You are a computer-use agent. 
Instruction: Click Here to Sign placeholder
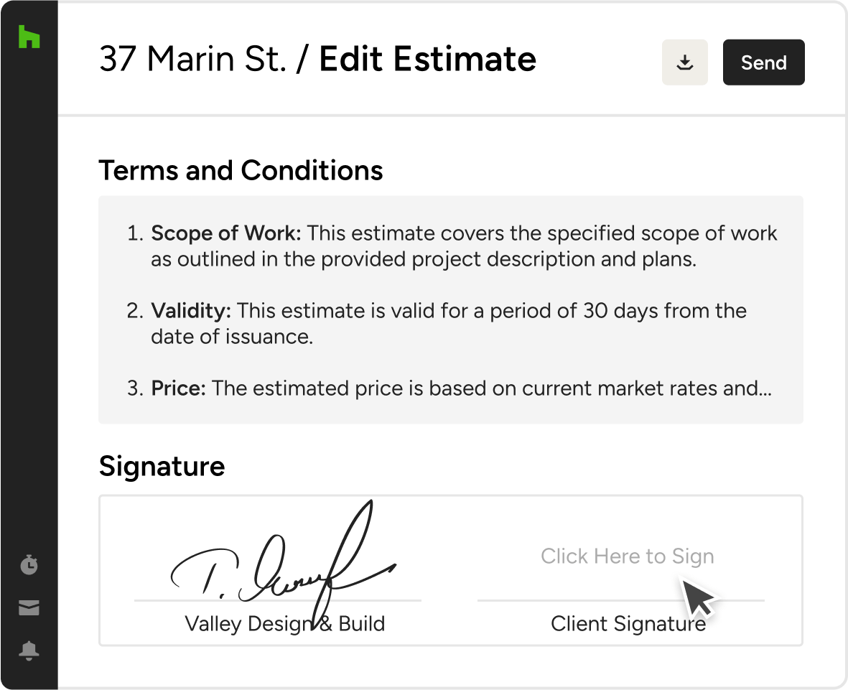click(628, 556)
